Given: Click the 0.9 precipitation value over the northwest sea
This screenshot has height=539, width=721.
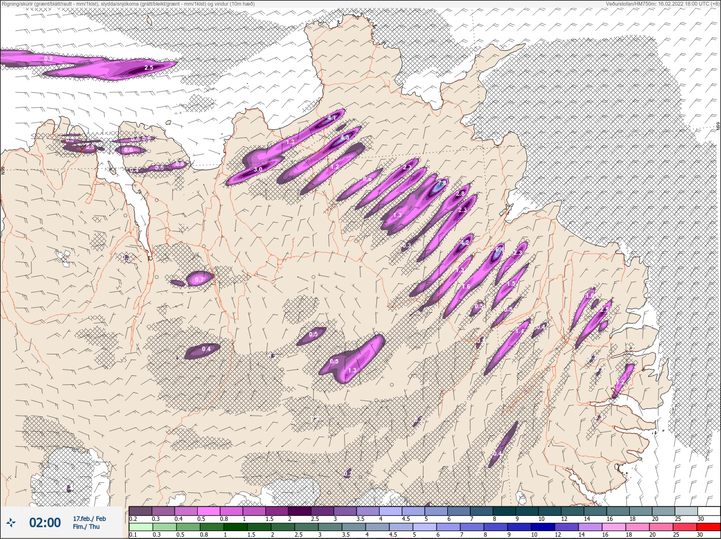Looking at the screenshot, I should point(48,59).
